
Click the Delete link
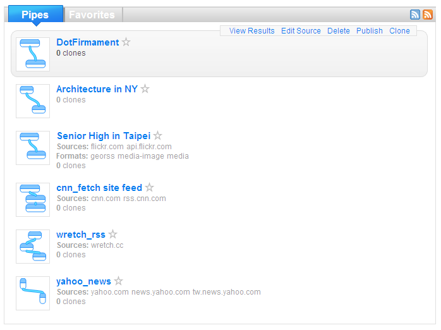click(x=339, y=31)
